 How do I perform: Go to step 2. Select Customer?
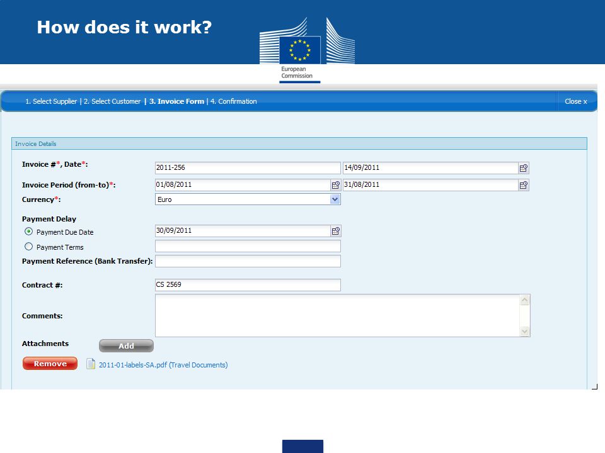click(112, 101)
